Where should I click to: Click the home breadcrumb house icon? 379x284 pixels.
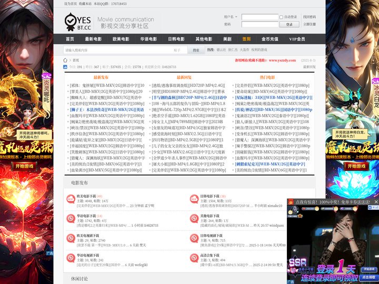[x=65, y=60]
